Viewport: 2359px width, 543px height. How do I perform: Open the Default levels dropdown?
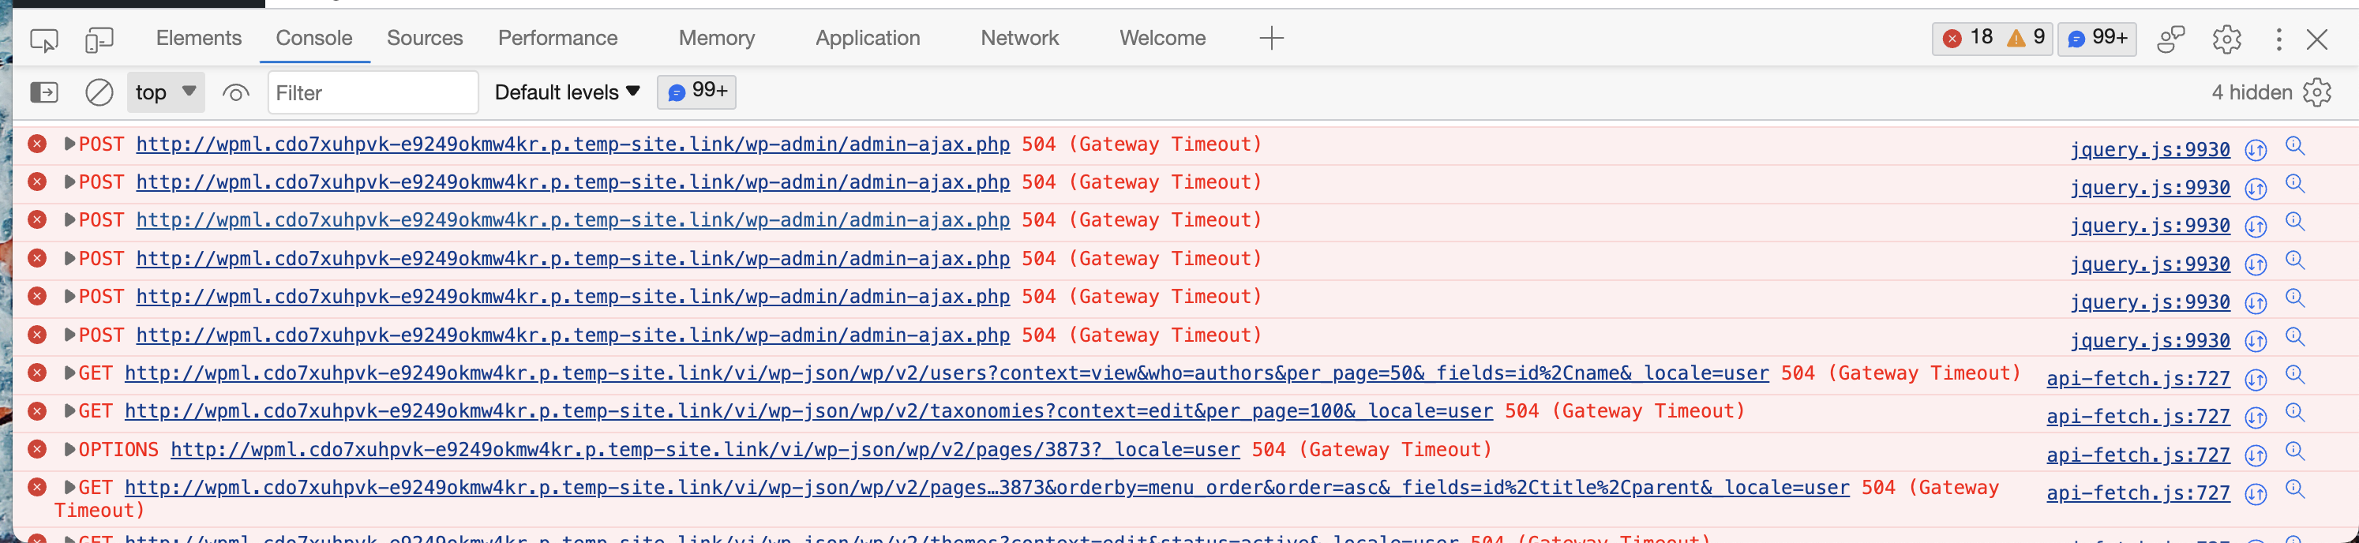click(x=567, y=92)
